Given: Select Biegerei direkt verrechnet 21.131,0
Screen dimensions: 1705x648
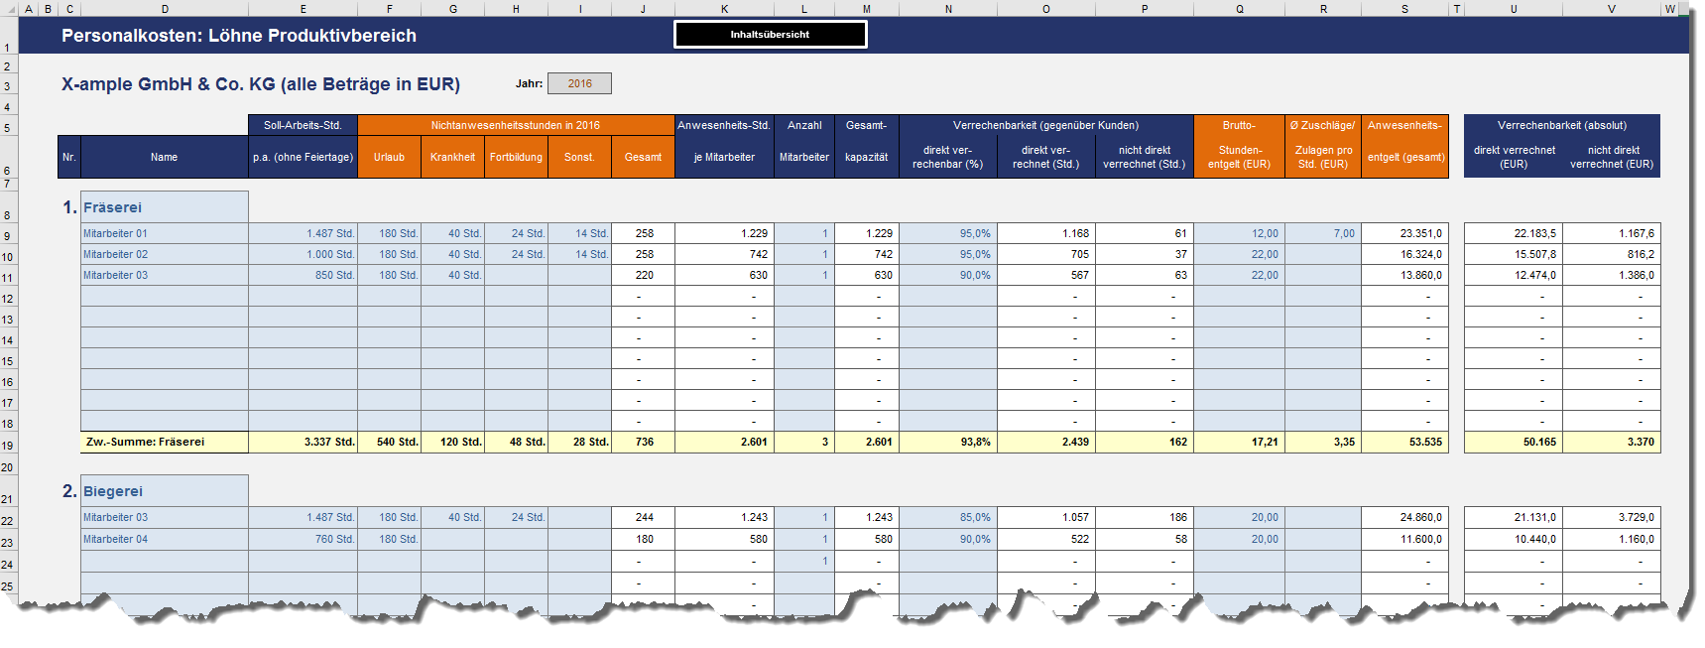Looking at the screenshot, I should click(x=1514, y=517).
